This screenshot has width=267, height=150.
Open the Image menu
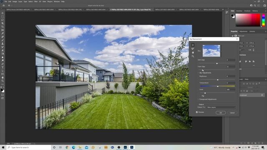(x=15, y=2)
